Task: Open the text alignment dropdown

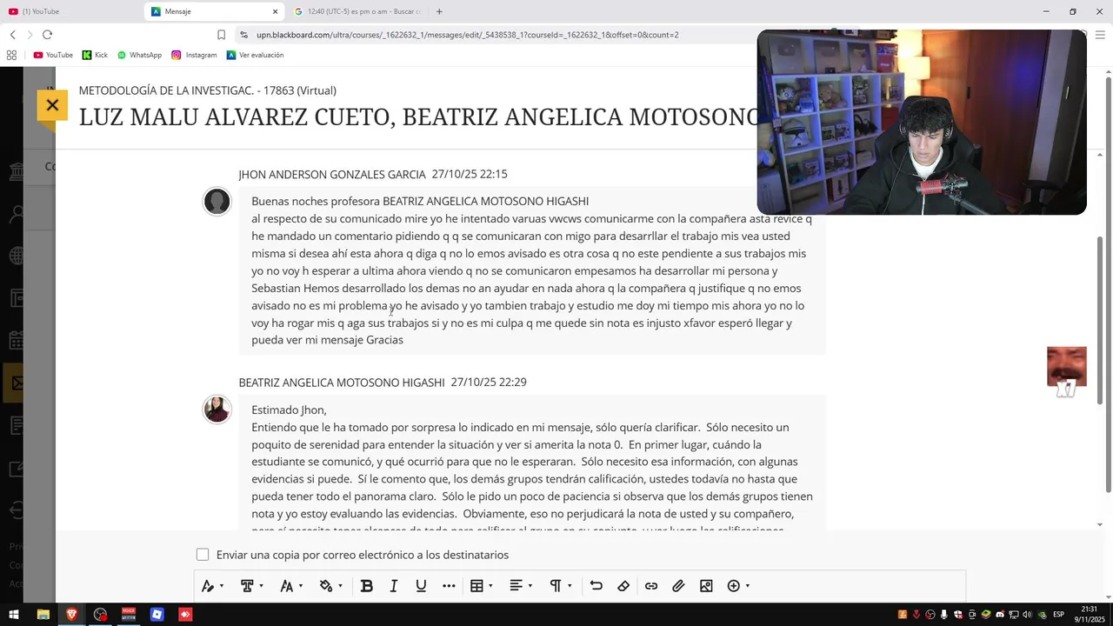Action: click(520, 586)
